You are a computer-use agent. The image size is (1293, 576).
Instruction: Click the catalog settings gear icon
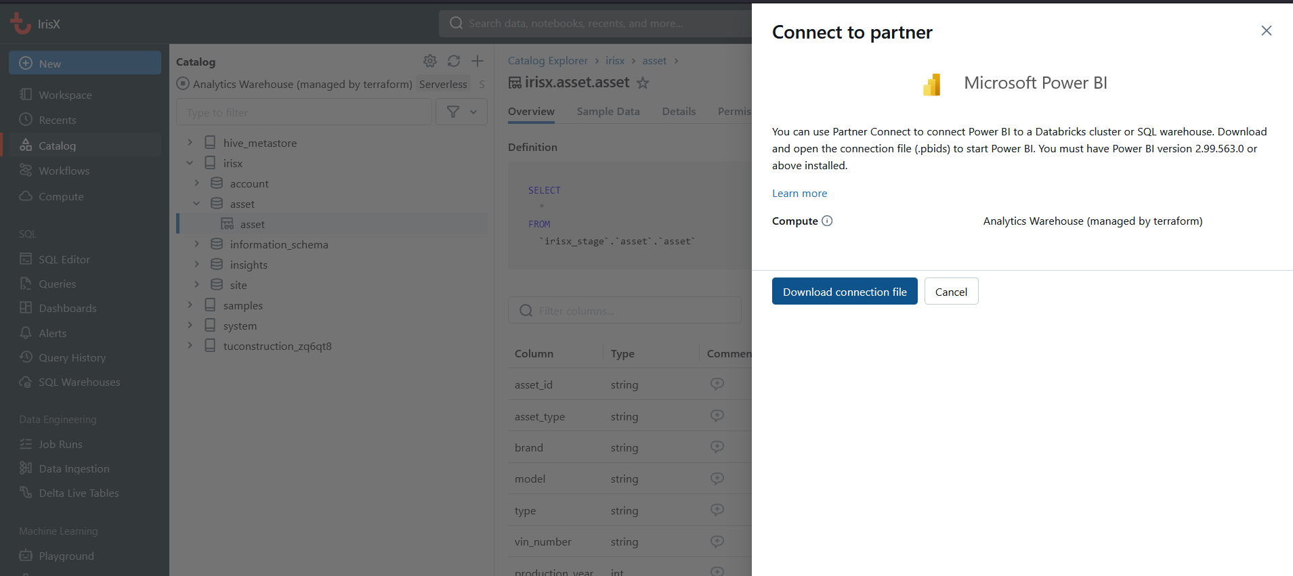(429, 61)
